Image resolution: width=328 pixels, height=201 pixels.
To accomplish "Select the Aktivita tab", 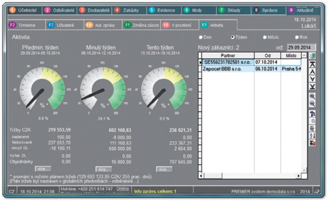I will click(218, 25).
